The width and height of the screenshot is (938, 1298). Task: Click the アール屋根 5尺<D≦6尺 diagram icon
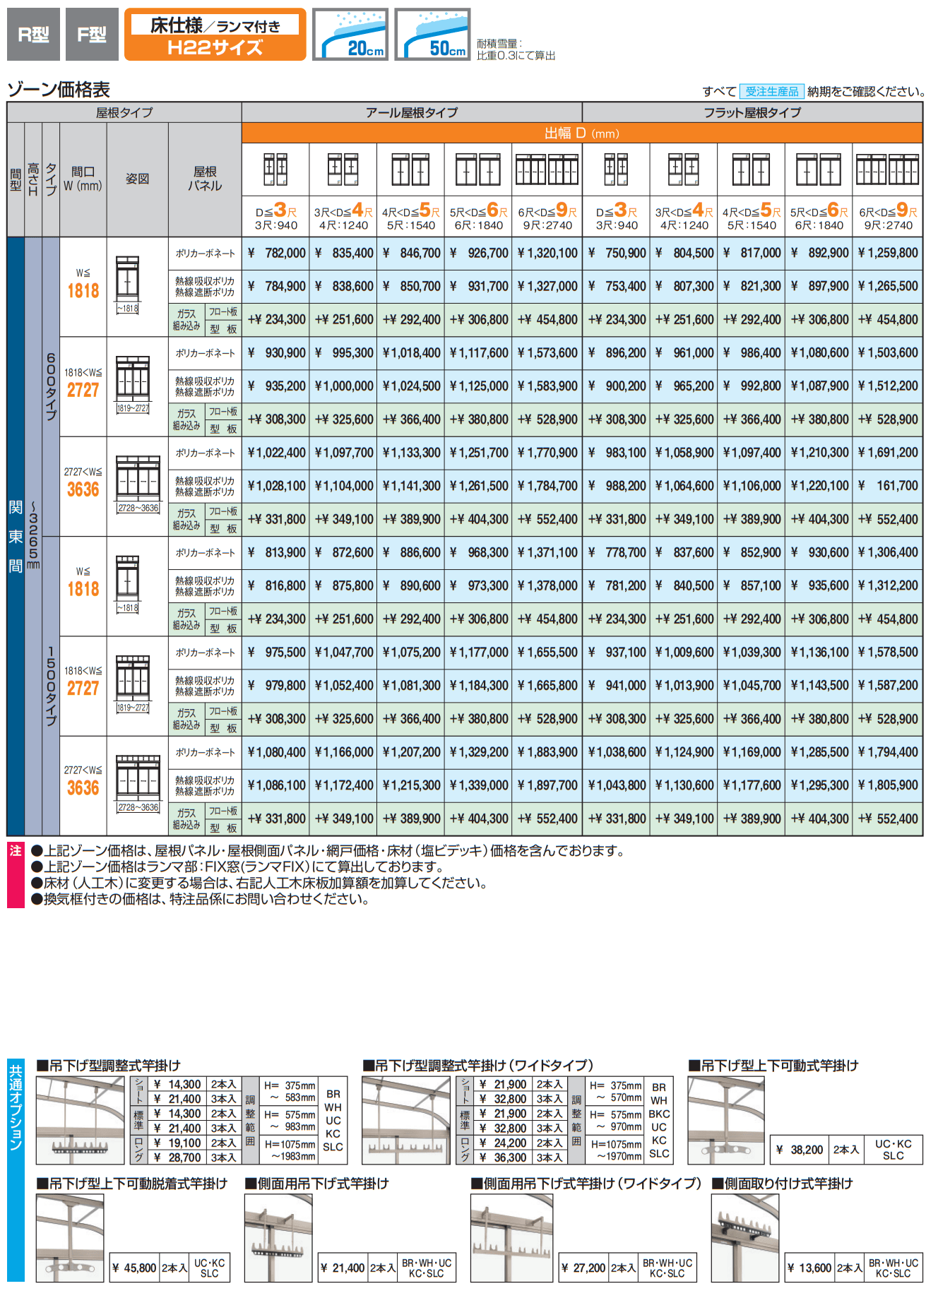click(478, 169)
